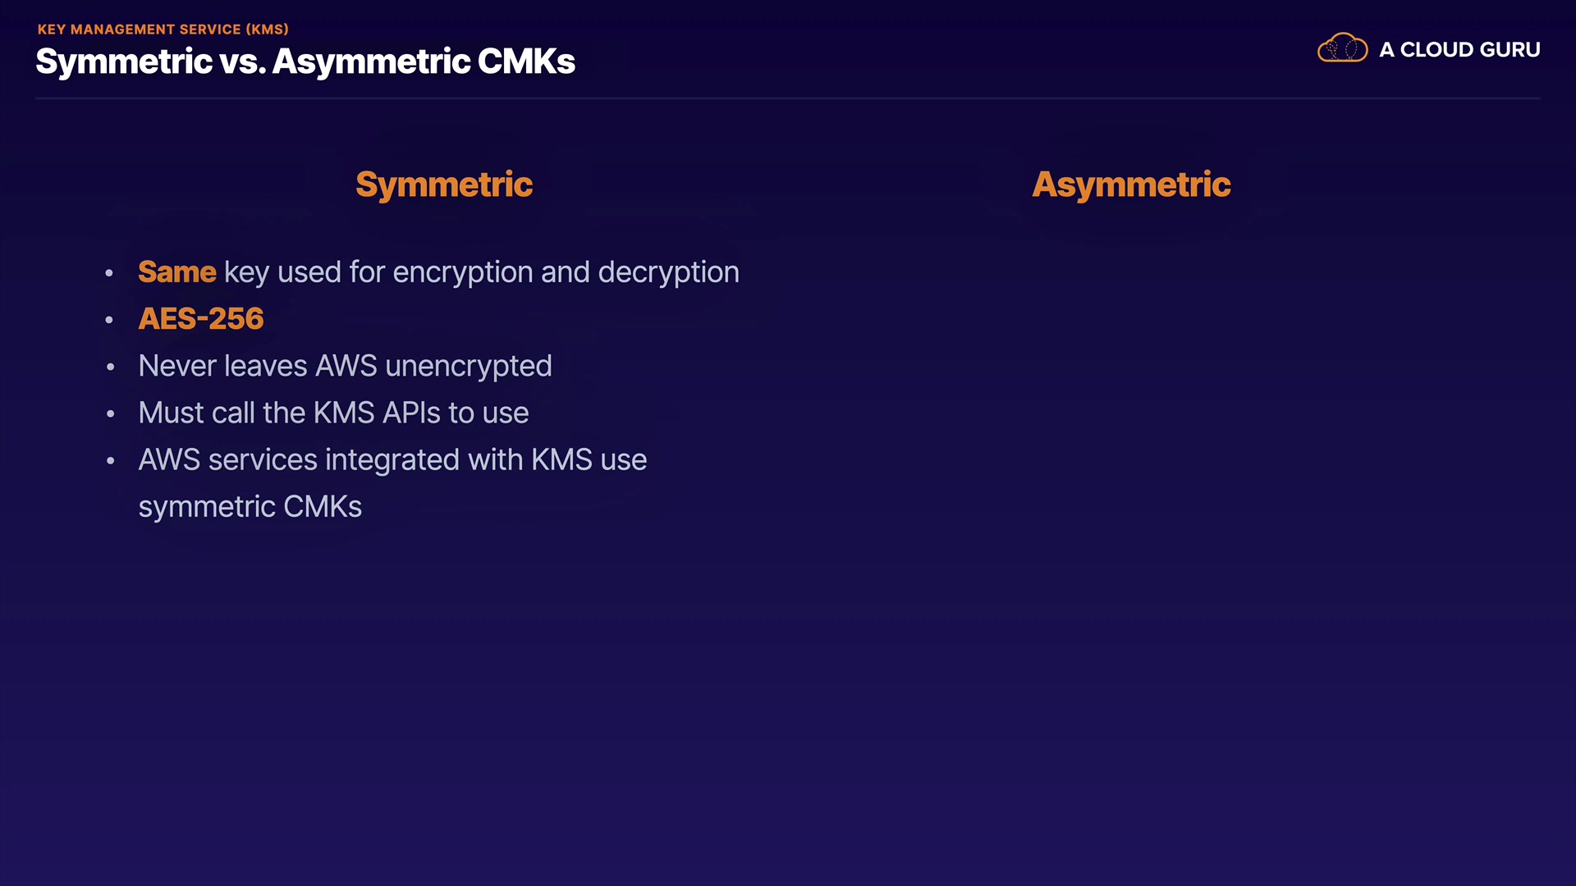
Task: Click the bullet dot before 'AWS services integrated'
Action: coord(110,461)
